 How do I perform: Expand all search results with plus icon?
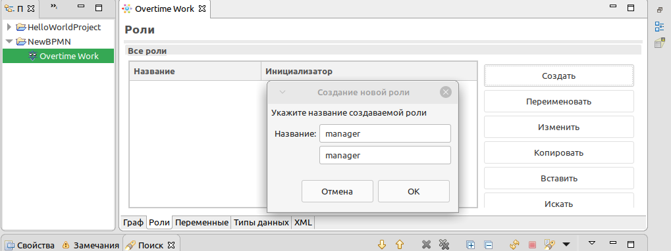tap(470, 245)
